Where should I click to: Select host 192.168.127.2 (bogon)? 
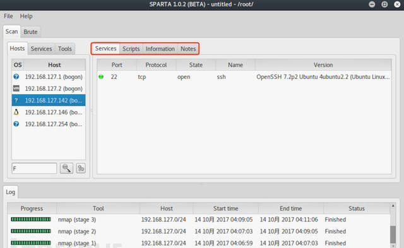(x=49, y=88)
